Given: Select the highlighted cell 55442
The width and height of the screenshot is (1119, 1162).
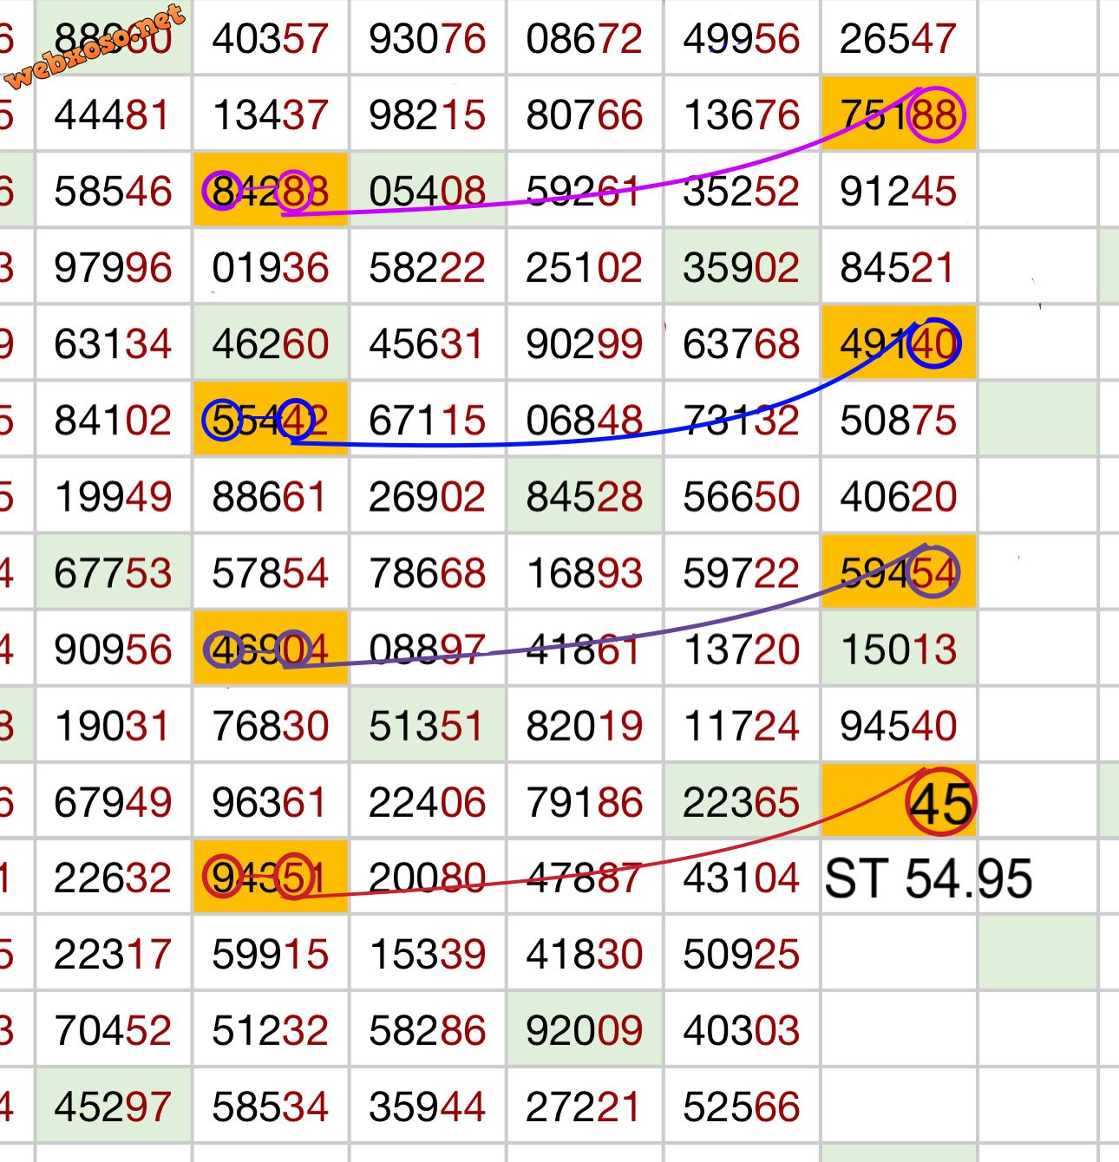Looking at the screenshot, I should [271, 419].
